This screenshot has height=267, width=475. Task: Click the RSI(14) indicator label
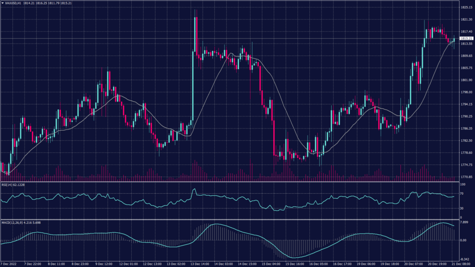tap(8, 184)
